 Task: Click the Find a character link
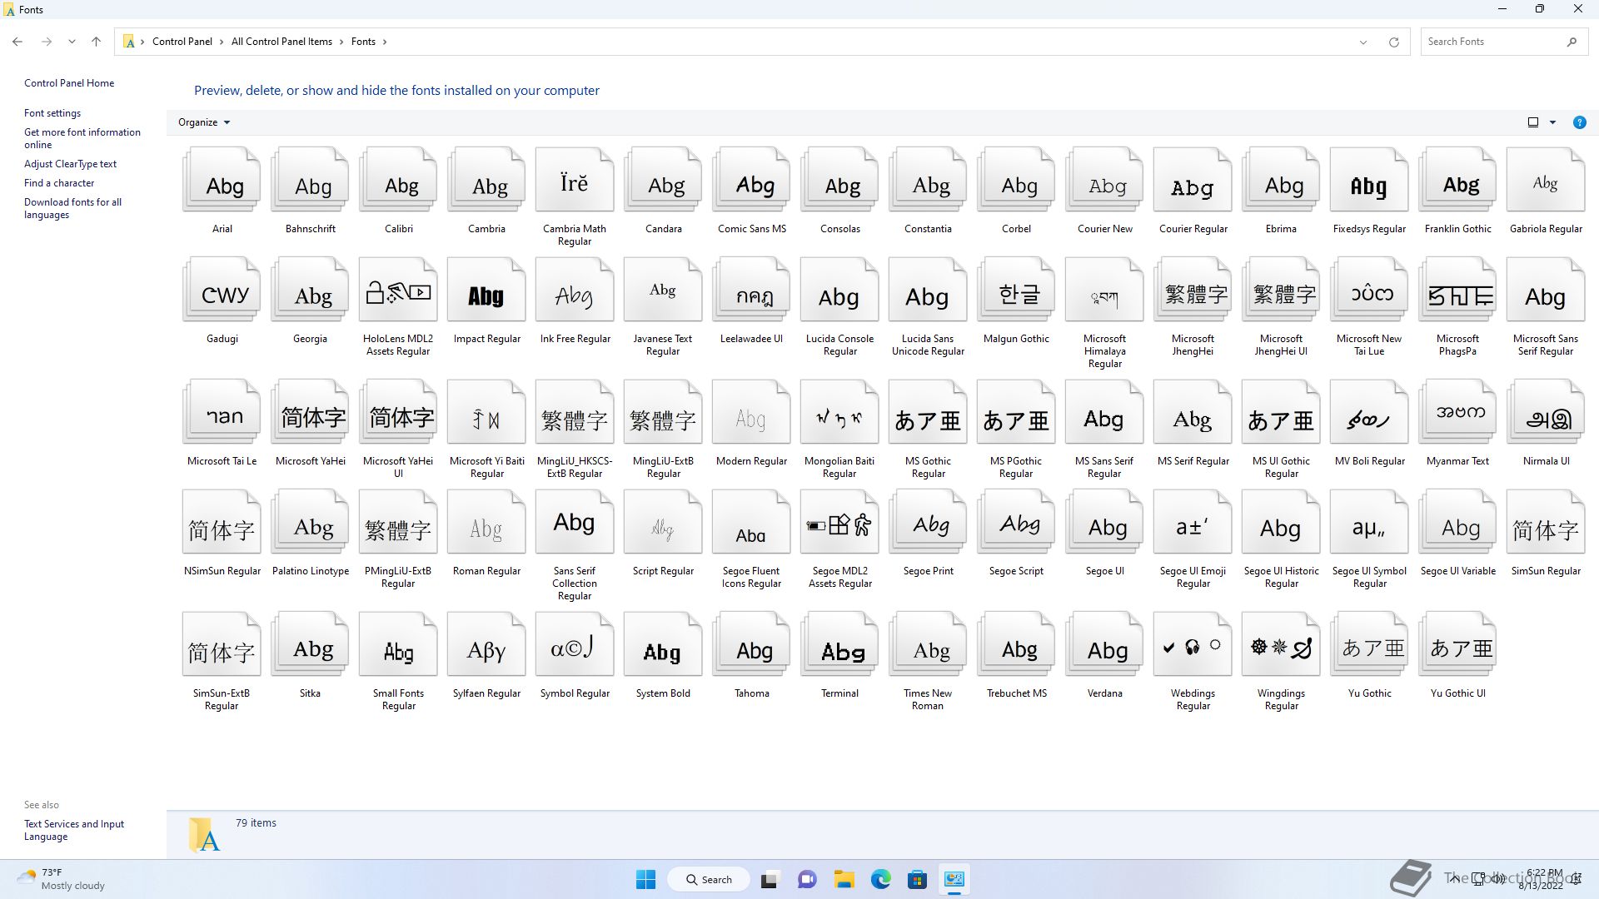tap(59, 183)
